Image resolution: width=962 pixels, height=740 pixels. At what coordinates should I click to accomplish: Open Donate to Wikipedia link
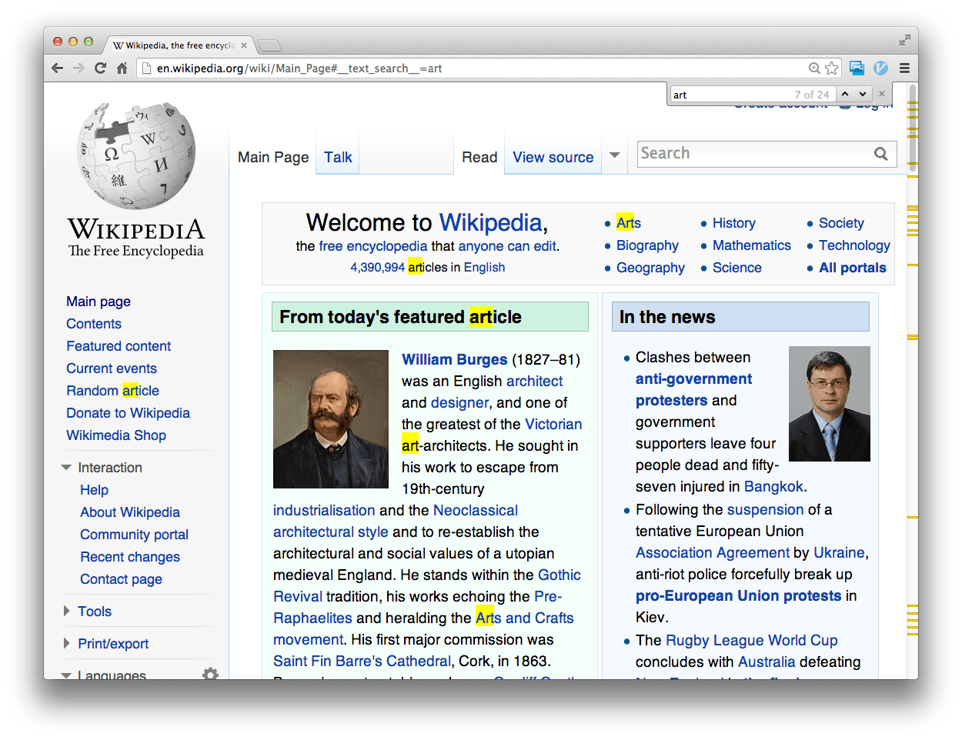coord(128,413)
